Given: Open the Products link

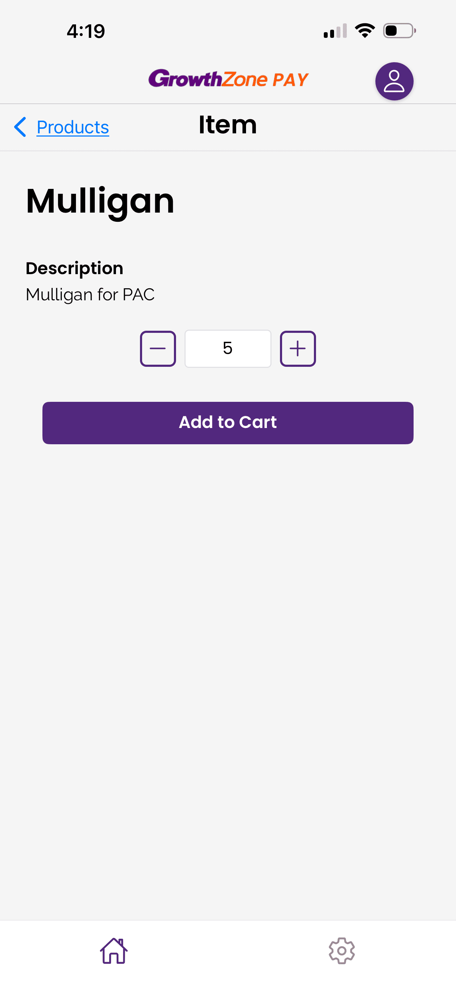Looking at the screenshot, I should pos(72,127).
